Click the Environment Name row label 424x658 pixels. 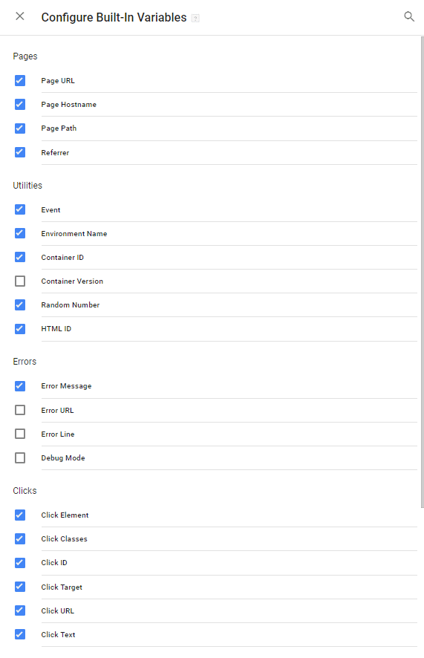tap(74, 234)
